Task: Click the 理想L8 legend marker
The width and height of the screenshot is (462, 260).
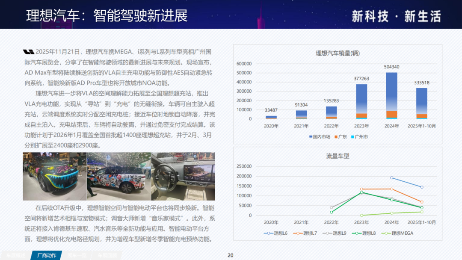Action: 357,233
